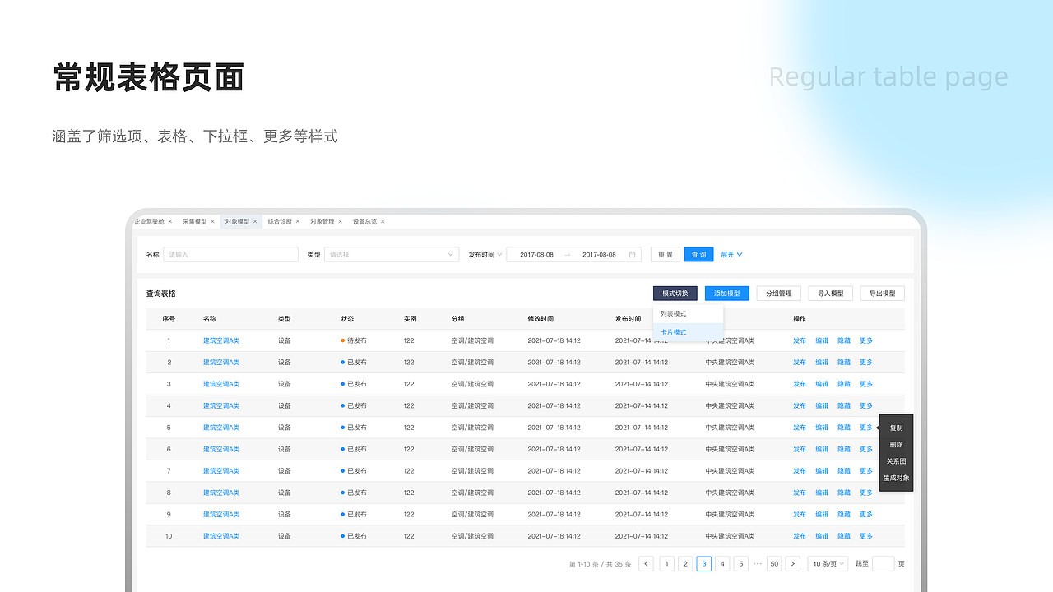1053x592 pixels.
Task: Go to pagination page 2
Action: click(685, 564)
